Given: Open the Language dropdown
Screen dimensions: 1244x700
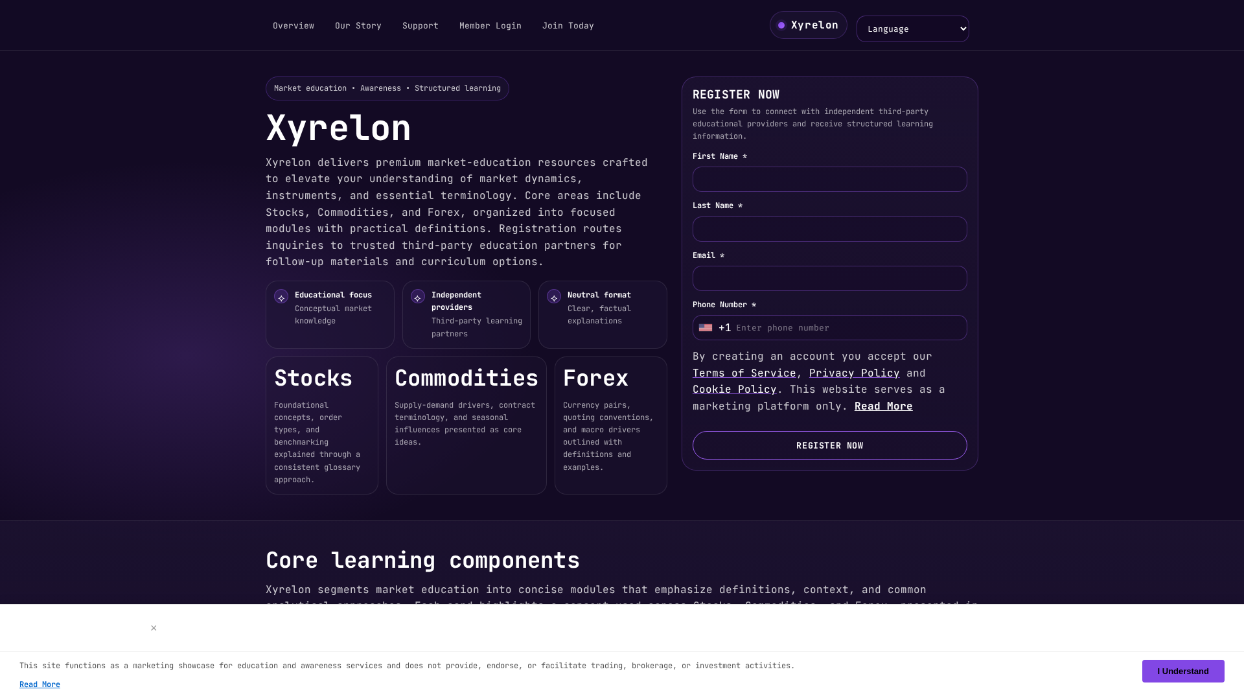Looking at the screenshot, I should pos(912,29).
